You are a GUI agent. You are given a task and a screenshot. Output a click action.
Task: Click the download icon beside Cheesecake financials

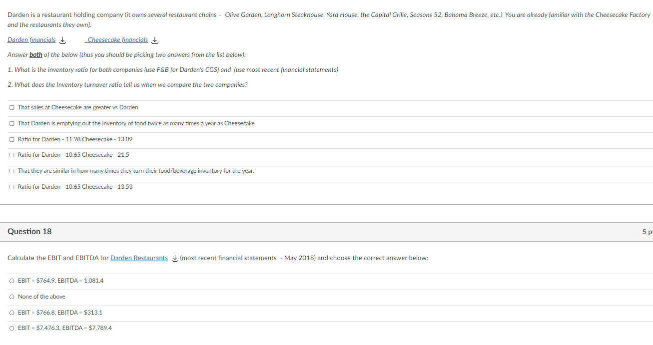pyautogui.click(x=154, y=40)
